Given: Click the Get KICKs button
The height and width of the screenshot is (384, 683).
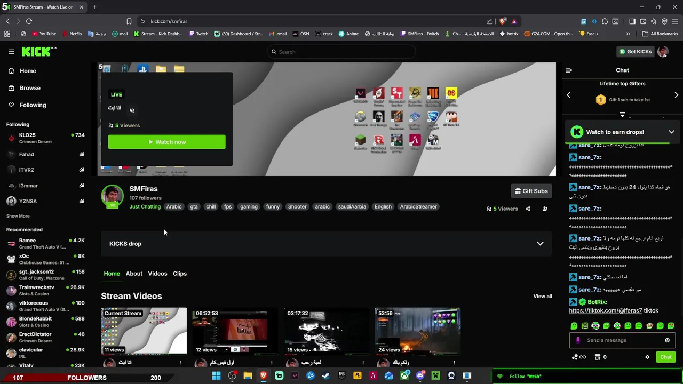Looking at the screenshot, I should pyautogui.click(x=635, y=52).
